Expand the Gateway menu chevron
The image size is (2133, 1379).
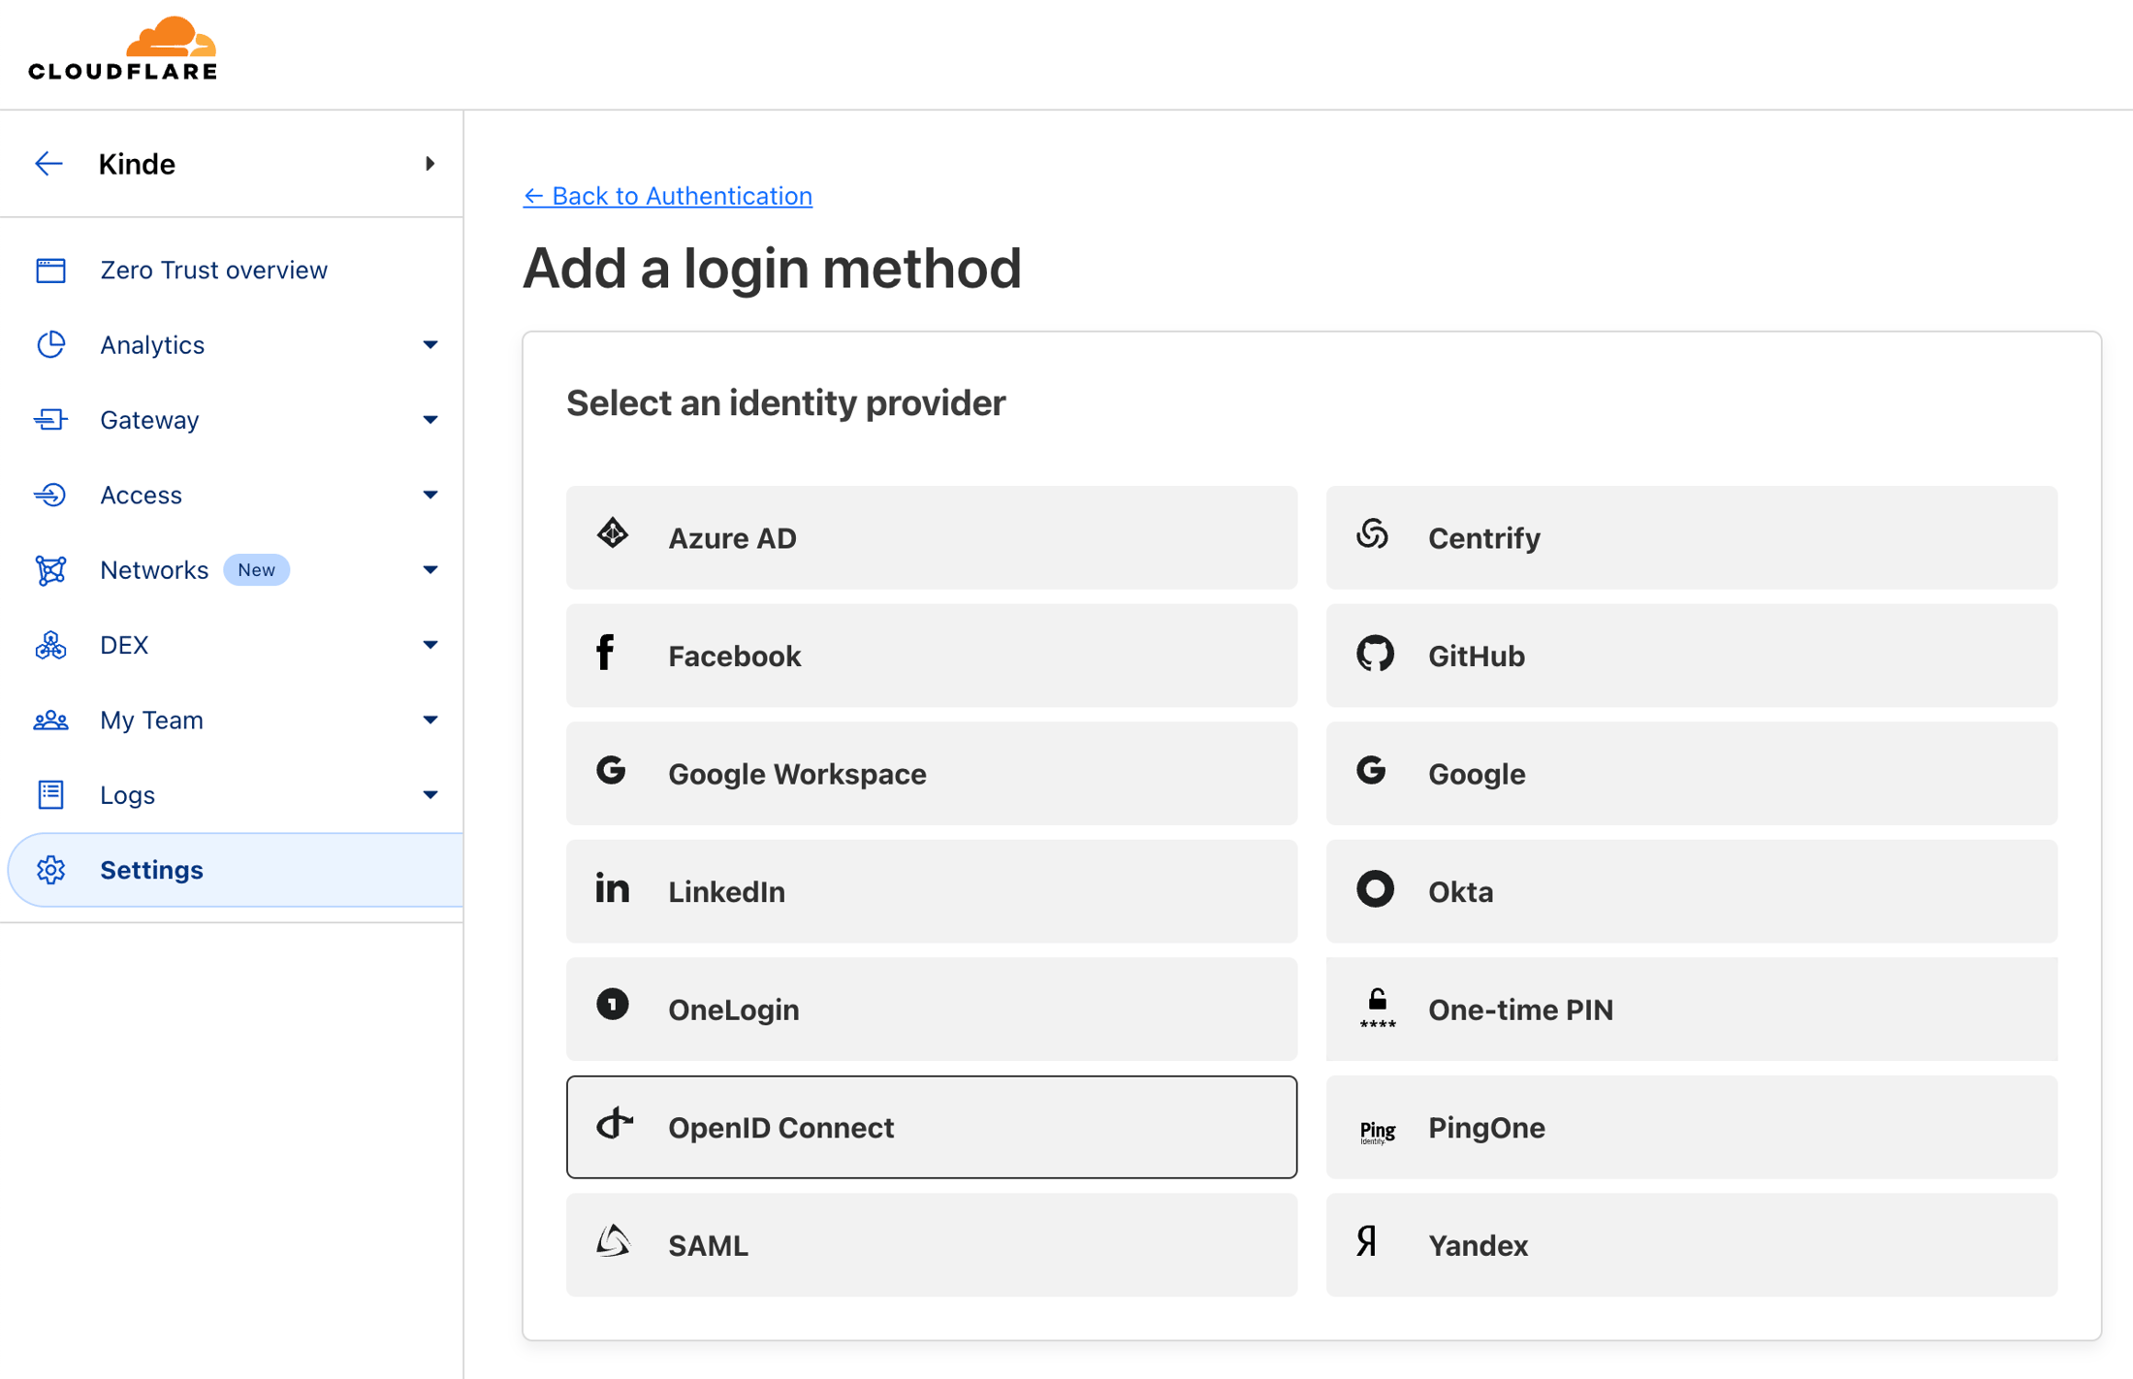[430, 420]
